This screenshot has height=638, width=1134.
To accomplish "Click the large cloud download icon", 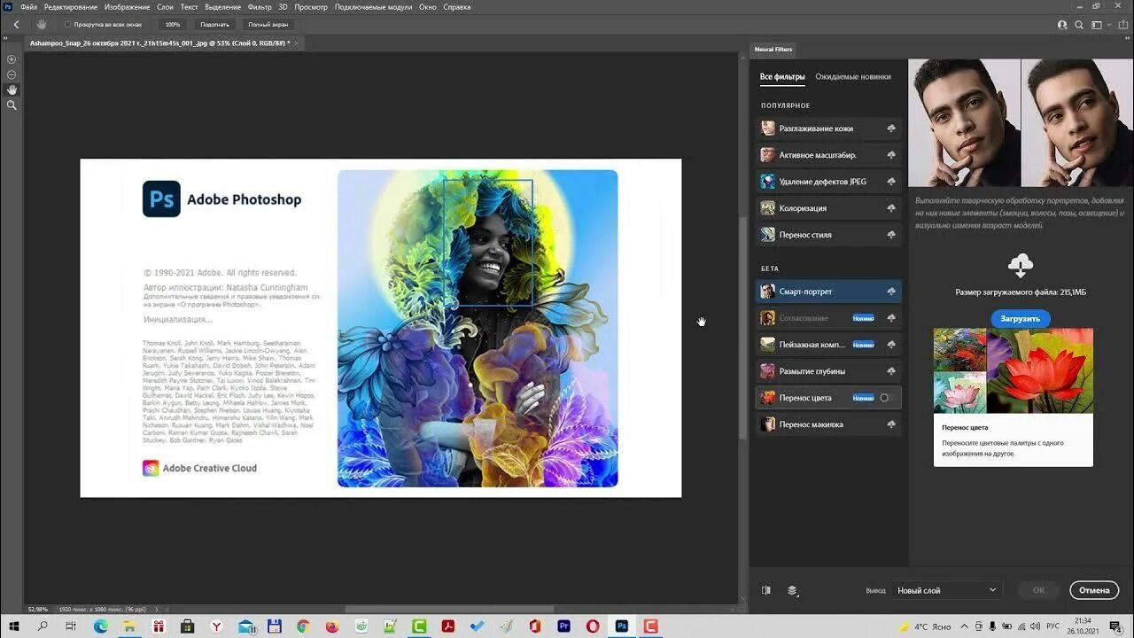I will pyautogui.click(x=1021, y=264).
